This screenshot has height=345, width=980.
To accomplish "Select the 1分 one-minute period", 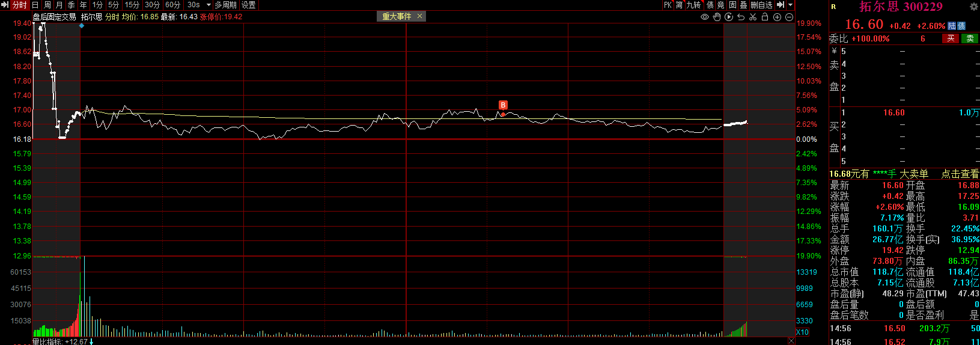I will tap(97, 5).
